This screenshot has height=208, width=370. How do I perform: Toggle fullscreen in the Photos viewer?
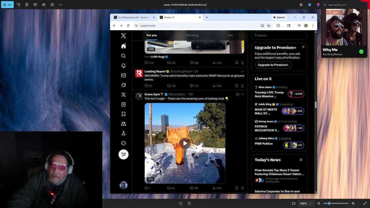365,203
